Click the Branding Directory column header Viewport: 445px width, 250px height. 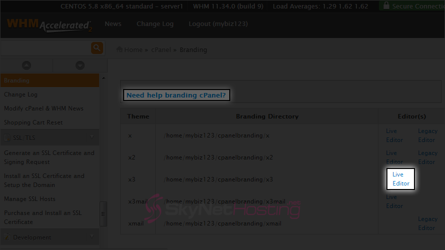pyautogui.click(x=267, y=116)
